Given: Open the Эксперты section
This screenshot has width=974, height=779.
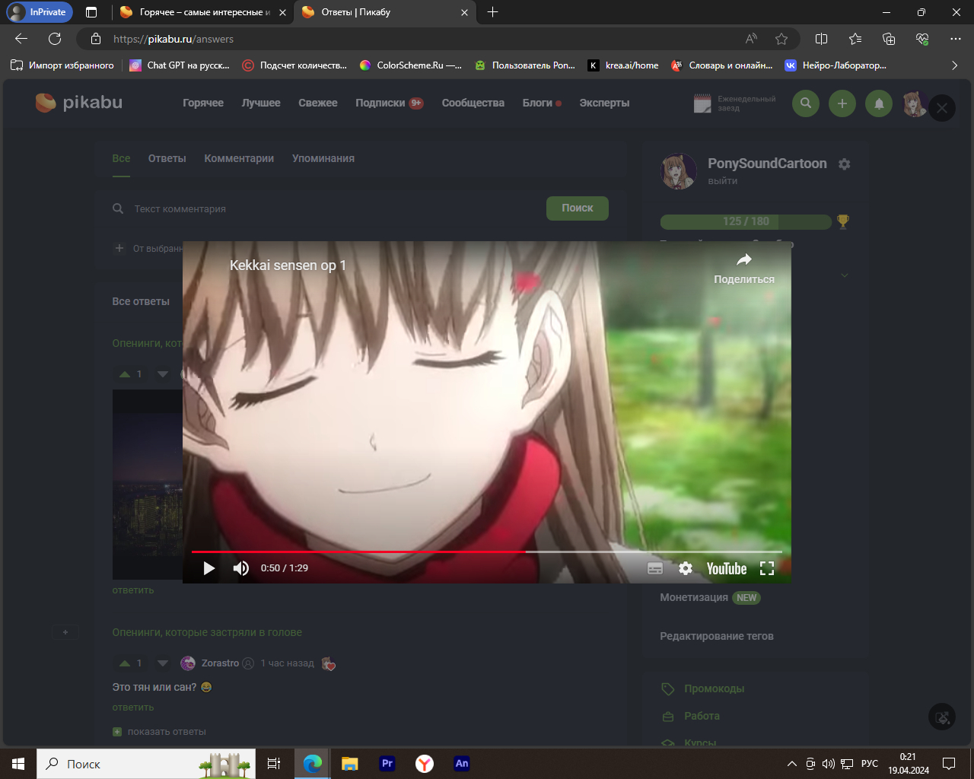Looking at the screenshot, I should pos(604,103).
